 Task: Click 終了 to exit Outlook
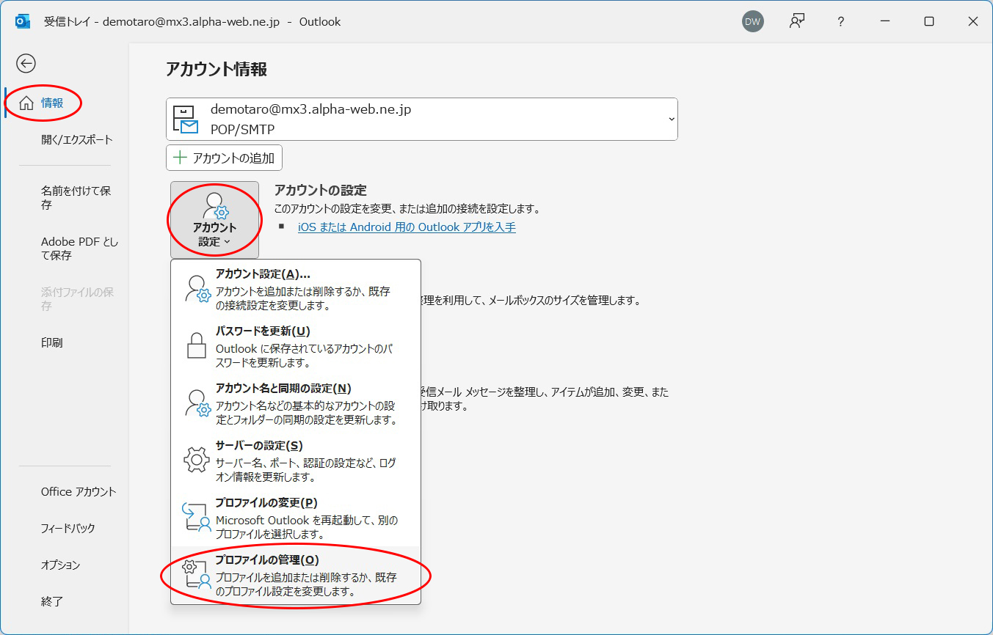pos(52,601)
